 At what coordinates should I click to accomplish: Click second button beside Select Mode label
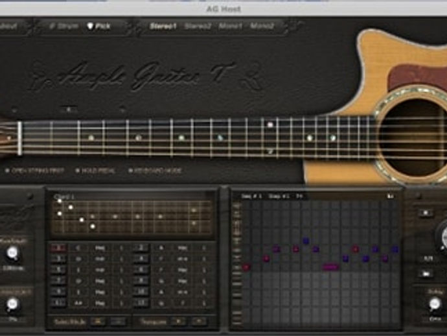point(118,322)
